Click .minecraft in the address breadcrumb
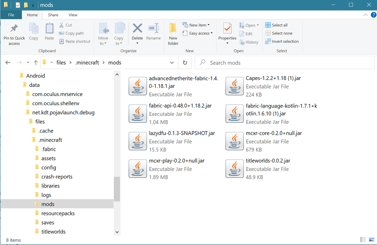The image size is (377, 245). 87,63
